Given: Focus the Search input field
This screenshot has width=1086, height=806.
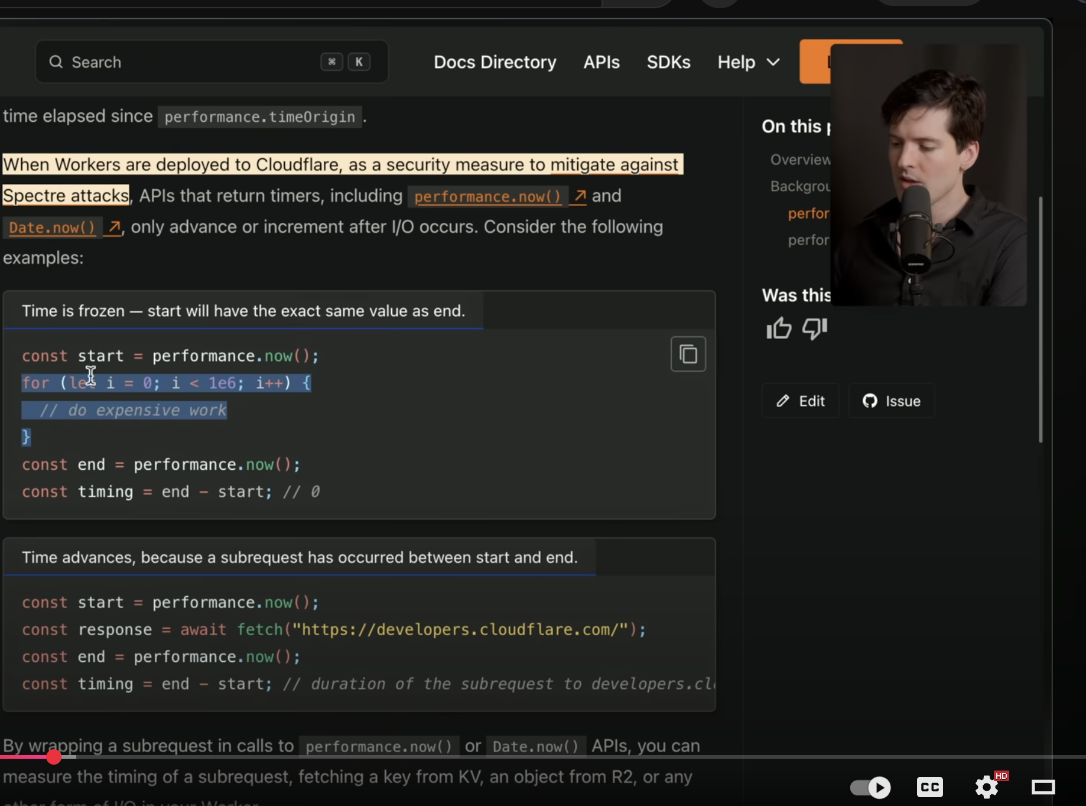Looking at the screenshot, I should pos(195,62).
